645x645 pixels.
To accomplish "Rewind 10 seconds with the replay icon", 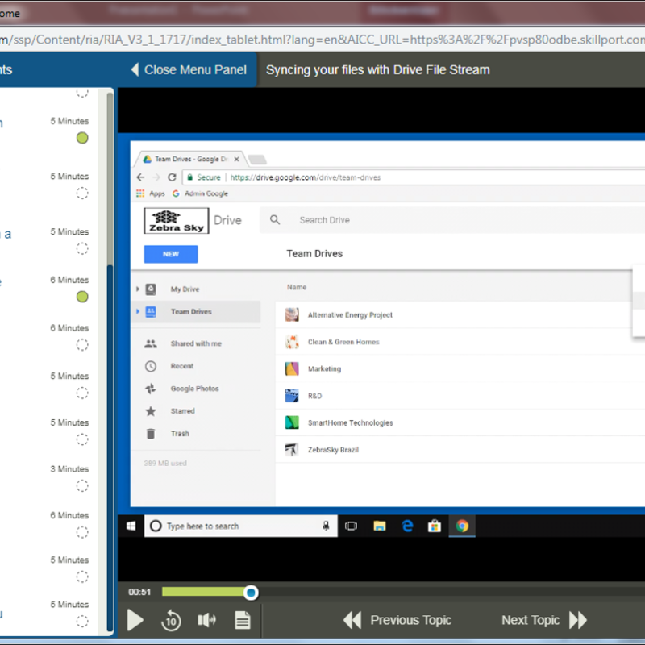I will pos(171,620).
